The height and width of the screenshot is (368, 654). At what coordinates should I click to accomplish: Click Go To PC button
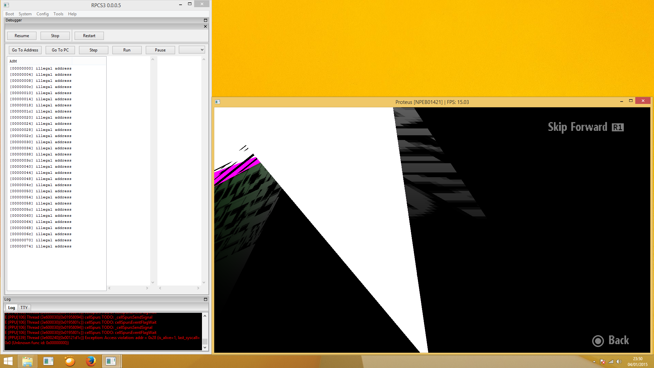(x=60, y=50)
